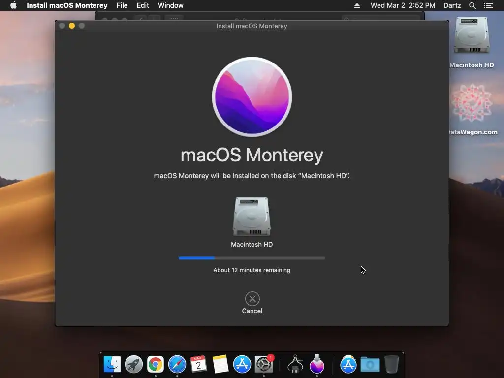Image resolution: width=504 pixels, height=378 pixels.
Task: Open the File menu
Action: (x=122, y=5)
